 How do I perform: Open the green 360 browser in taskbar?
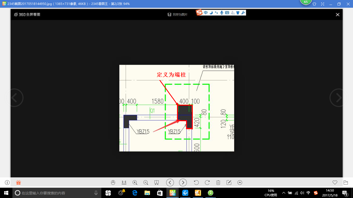211,193
